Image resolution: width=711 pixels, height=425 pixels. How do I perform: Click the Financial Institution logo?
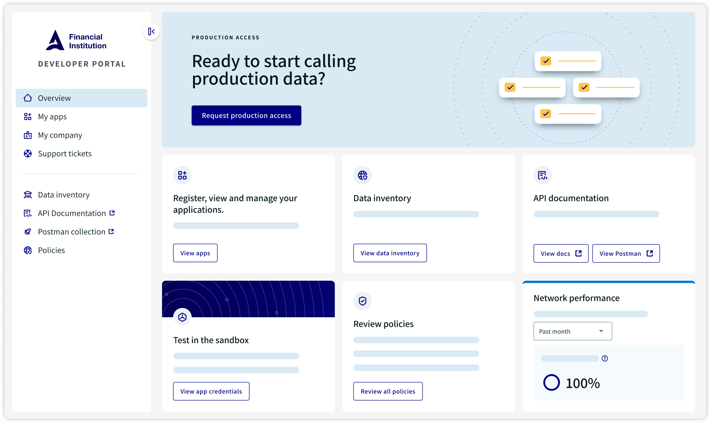(76, 40)
